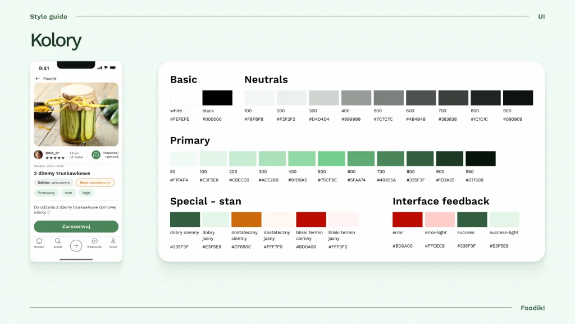Select the Vege tag chip
Screen dimensions: 575x324
[x=86, y=193]
